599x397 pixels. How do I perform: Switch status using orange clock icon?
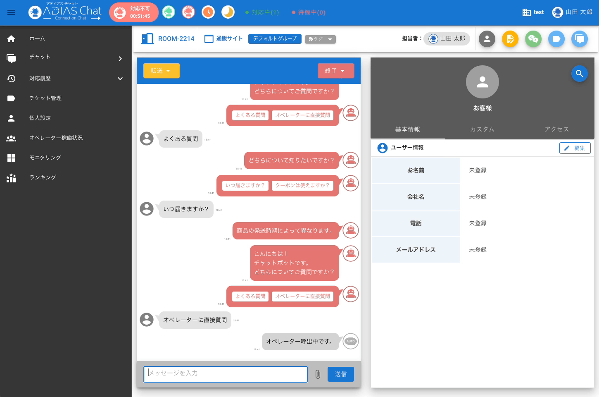(208, 12)
